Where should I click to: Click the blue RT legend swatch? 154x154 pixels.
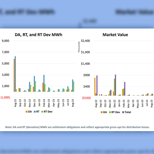coord(35,112)
